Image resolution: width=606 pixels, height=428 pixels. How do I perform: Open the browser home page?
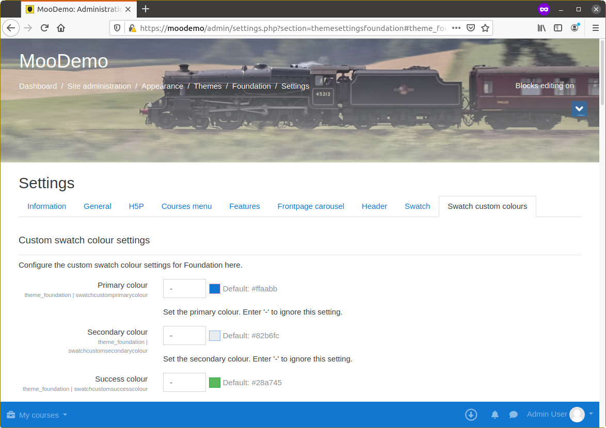pos(61,28)
